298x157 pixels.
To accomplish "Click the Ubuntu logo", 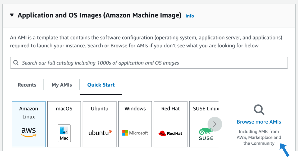I will pyautogui.click(x=100, y=133).
